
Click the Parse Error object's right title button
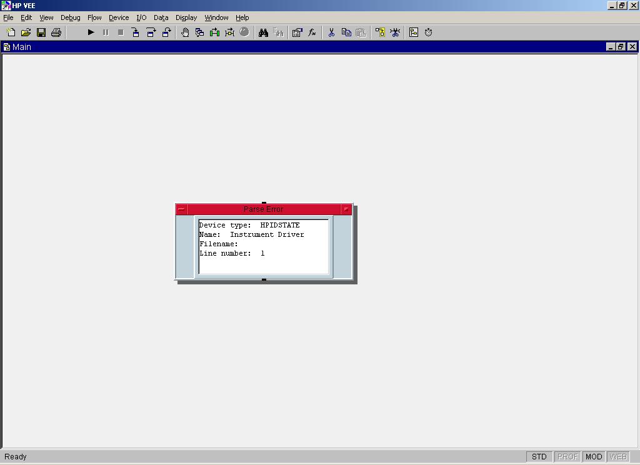[346, 209]
